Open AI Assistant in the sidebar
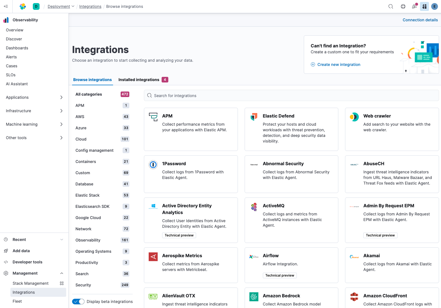The image size is (441, 308). pos(17,84)
